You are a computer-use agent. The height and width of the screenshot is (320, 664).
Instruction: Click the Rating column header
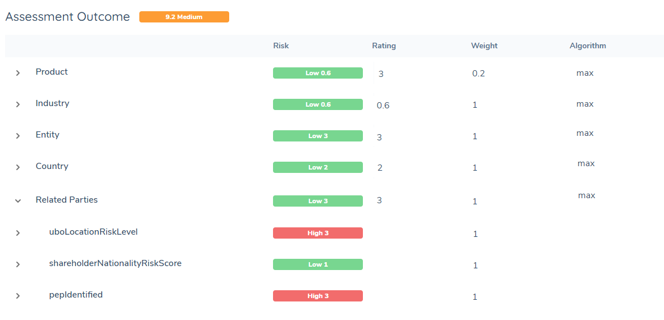(x=384, y=46)
